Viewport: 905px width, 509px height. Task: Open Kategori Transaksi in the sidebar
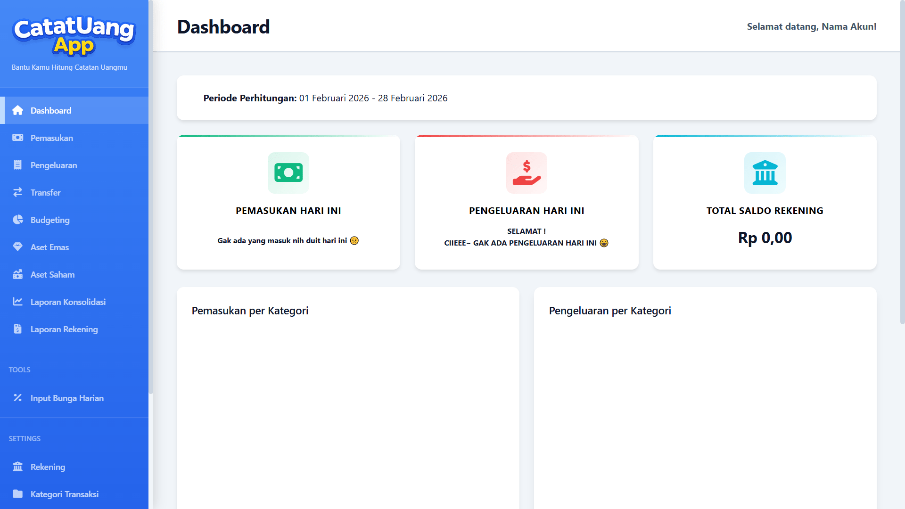[x=64, y=494]
